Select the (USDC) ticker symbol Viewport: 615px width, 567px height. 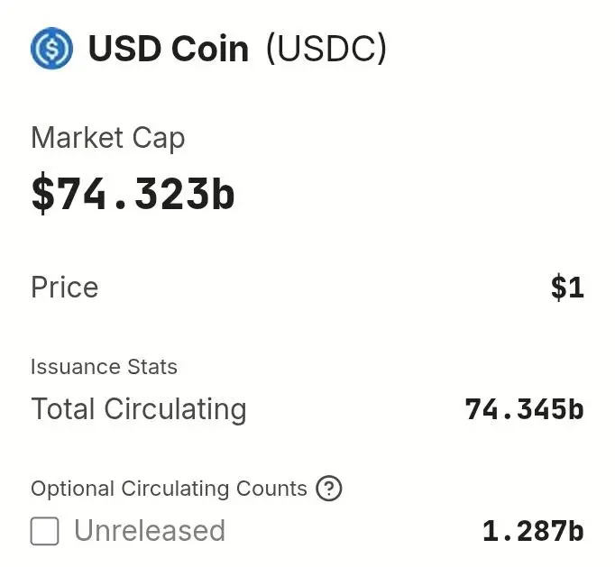point(326,48)
